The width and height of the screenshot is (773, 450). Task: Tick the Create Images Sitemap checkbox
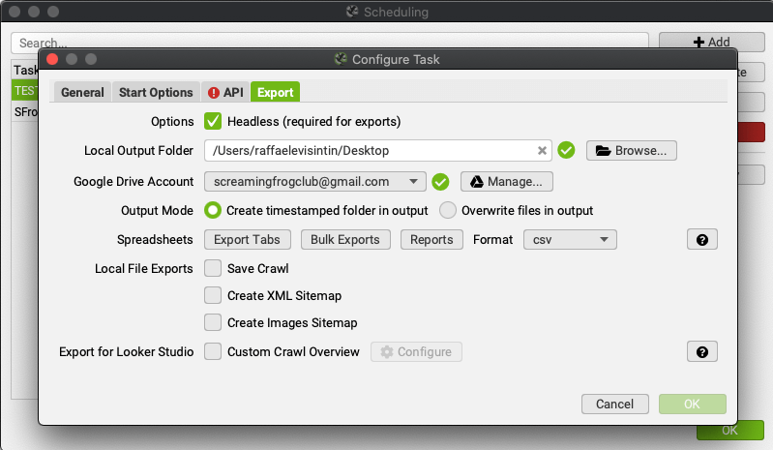click(213, 323)
